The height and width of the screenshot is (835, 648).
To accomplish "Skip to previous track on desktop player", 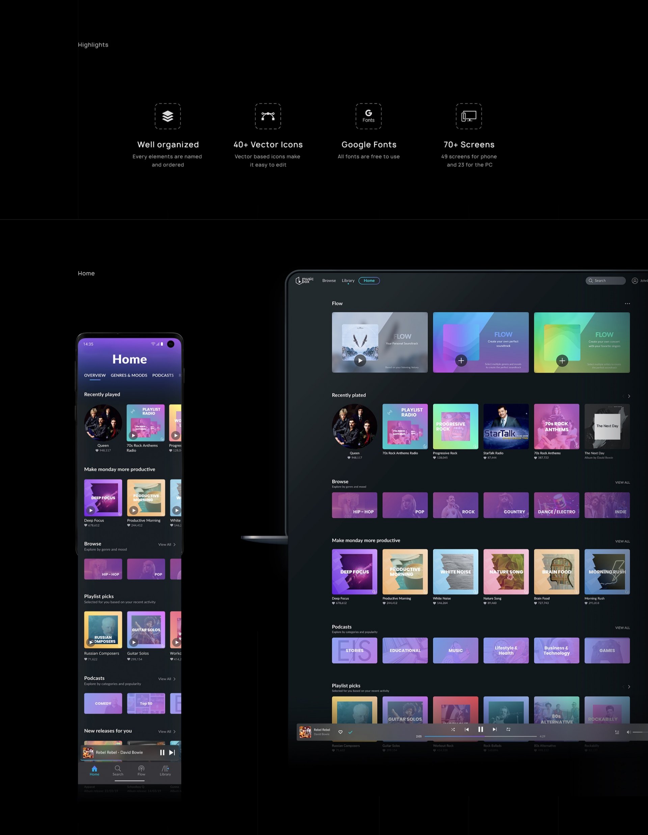I will tap(467, 729).
